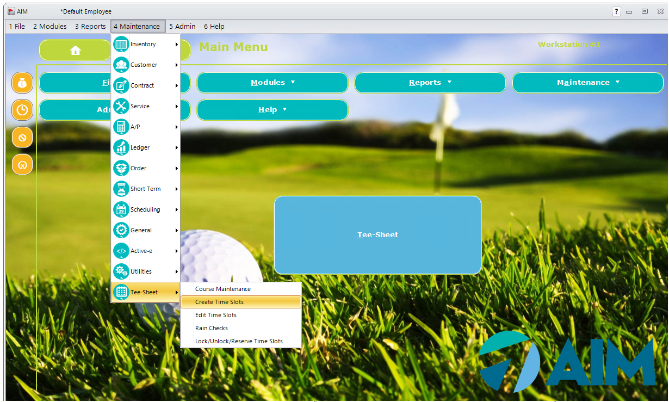
Task: Open A/P using its calculator icon
Action: [120, 127]
